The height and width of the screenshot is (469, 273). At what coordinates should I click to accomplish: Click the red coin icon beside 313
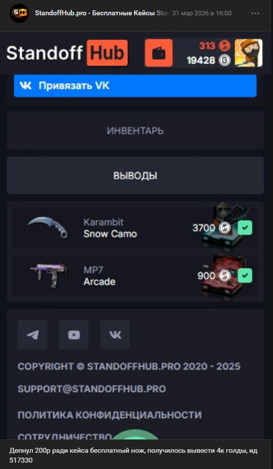[x=225, y=46]
